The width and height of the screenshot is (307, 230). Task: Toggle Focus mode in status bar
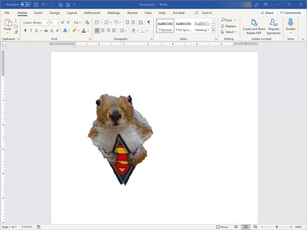(222, 227)
